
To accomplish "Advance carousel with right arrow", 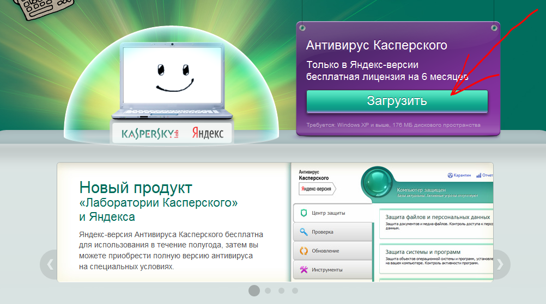I will [x=501, y=264].
